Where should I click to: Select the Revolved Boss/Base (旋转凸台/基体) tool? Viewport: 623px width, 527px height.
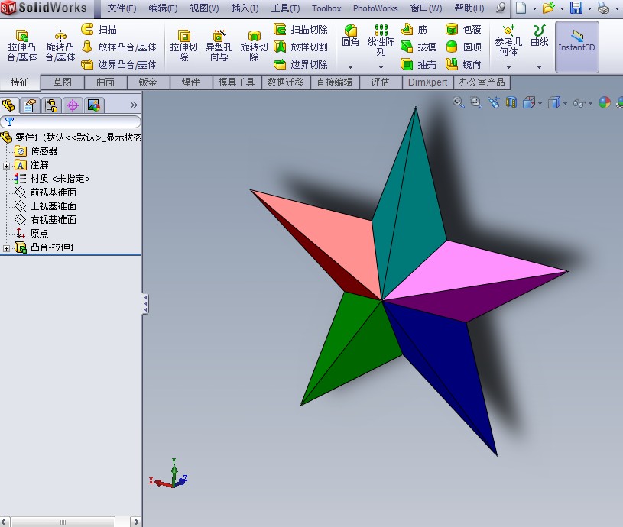pyautogui.click(x=60, y=46)
